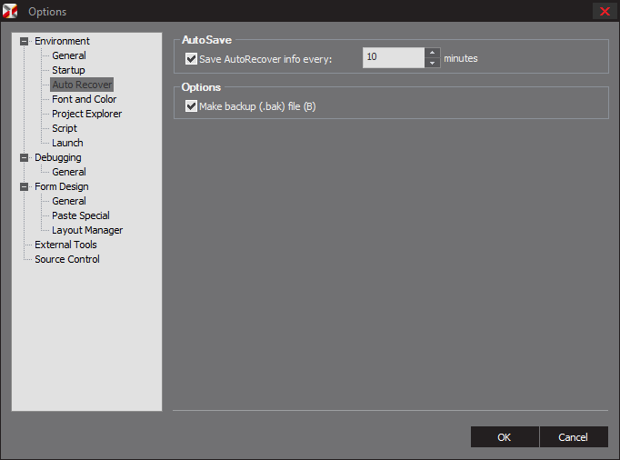This screenshot has height=460, width=620.
Task: Click the AutoRecover minutes input field
Action: coord(394,58)
